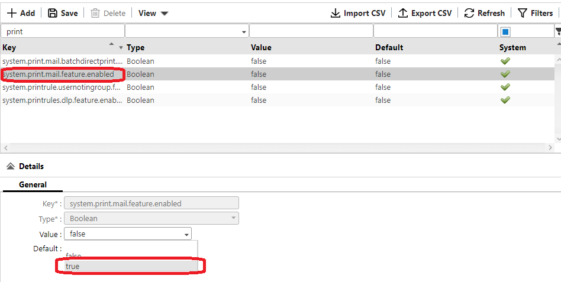Viewport: 561px width, 282px height.
Task: Collapse the Details panel
Action: point(10,167)
